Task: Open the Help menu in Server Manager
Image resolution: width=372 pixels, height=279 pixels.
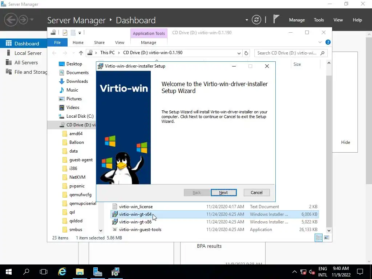Action: tap(357, 20)
